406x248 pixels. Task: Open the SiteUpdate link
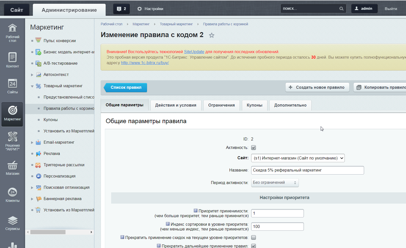coord(194,52)
